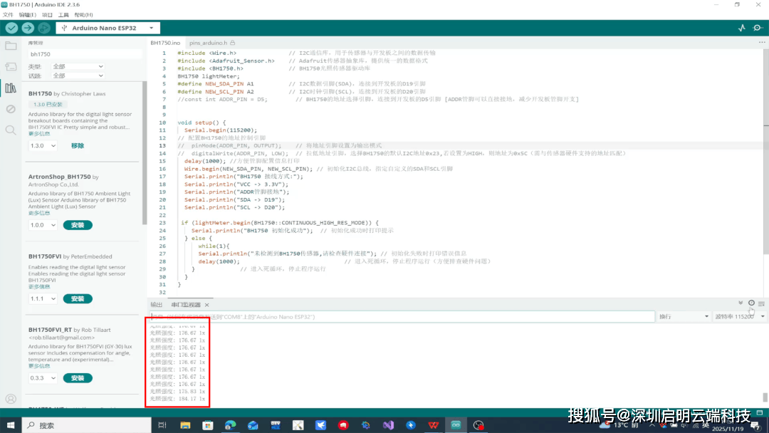
Task: Click the Upload arrow button
Action: click(x=28, y=28)
